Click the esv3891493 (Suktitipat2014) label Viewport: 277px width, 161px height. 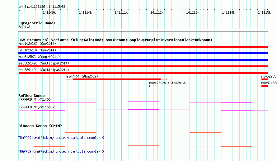tap(44, 63)
